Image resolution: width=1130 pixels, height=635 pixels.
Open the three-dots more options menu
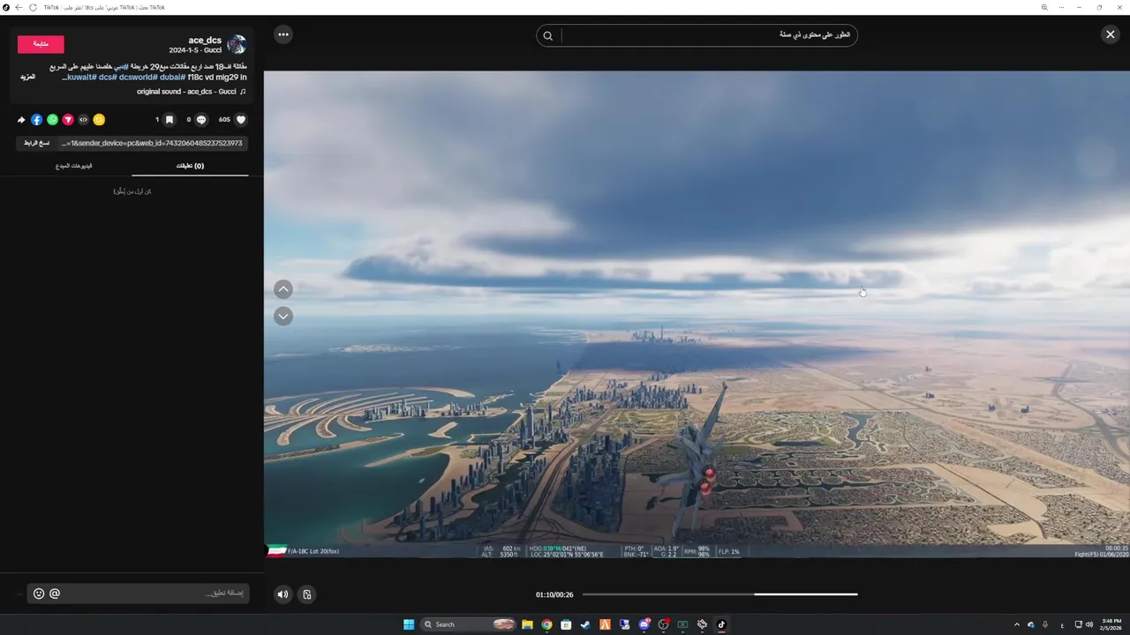282,34
